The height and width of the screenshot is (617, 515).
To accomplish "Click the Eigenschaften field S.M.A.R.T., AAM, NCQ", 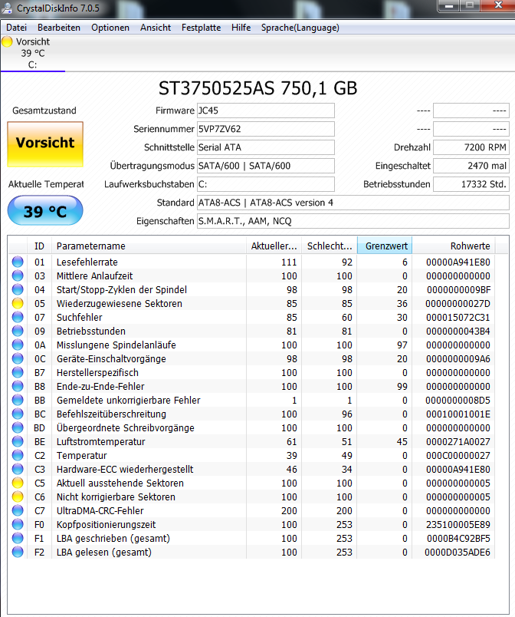I will (353, 221).
